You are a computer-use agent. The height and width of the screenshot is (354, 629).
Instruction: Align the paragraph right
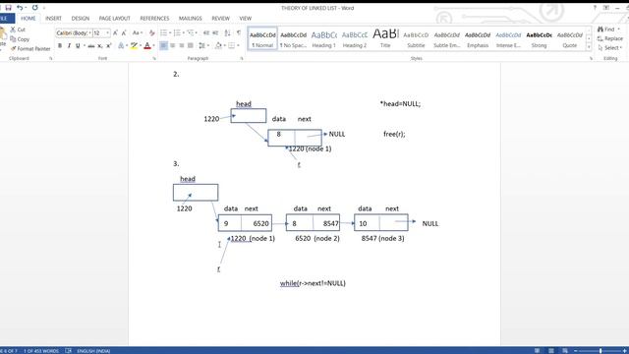[x=182, y=46]
